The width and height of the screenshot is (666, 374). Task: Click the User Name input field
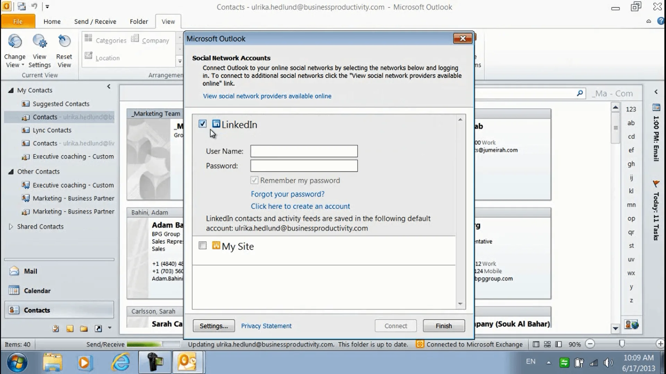point(304,151)
